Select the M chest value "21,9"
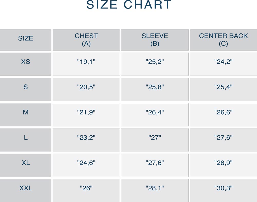 [x=86, y=112]
